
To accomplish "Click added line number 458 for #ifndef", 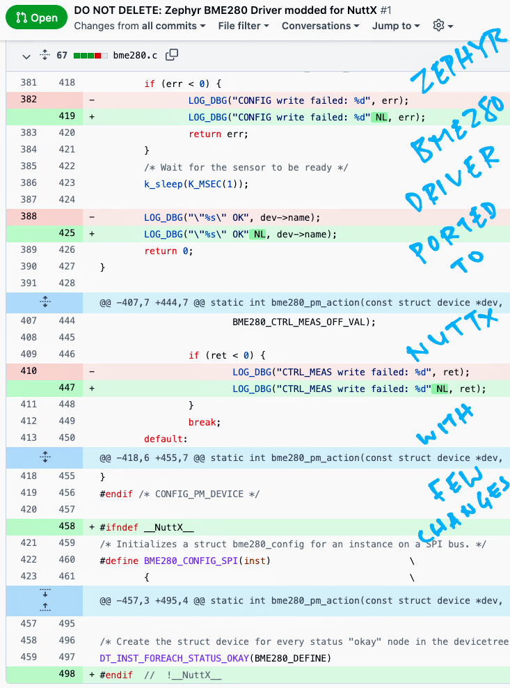I will [67, 526].
